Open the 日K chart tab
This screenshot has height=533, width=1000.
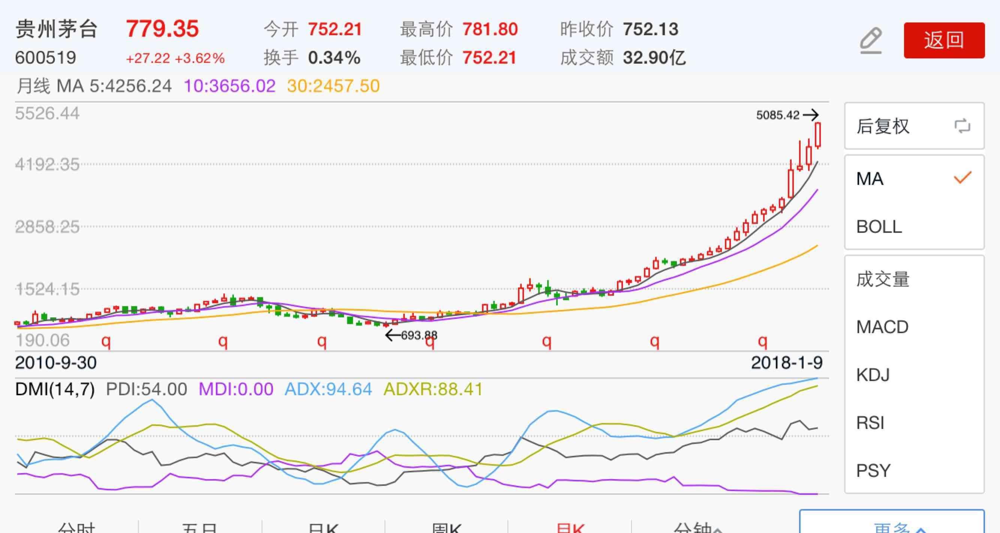(323, 528)
